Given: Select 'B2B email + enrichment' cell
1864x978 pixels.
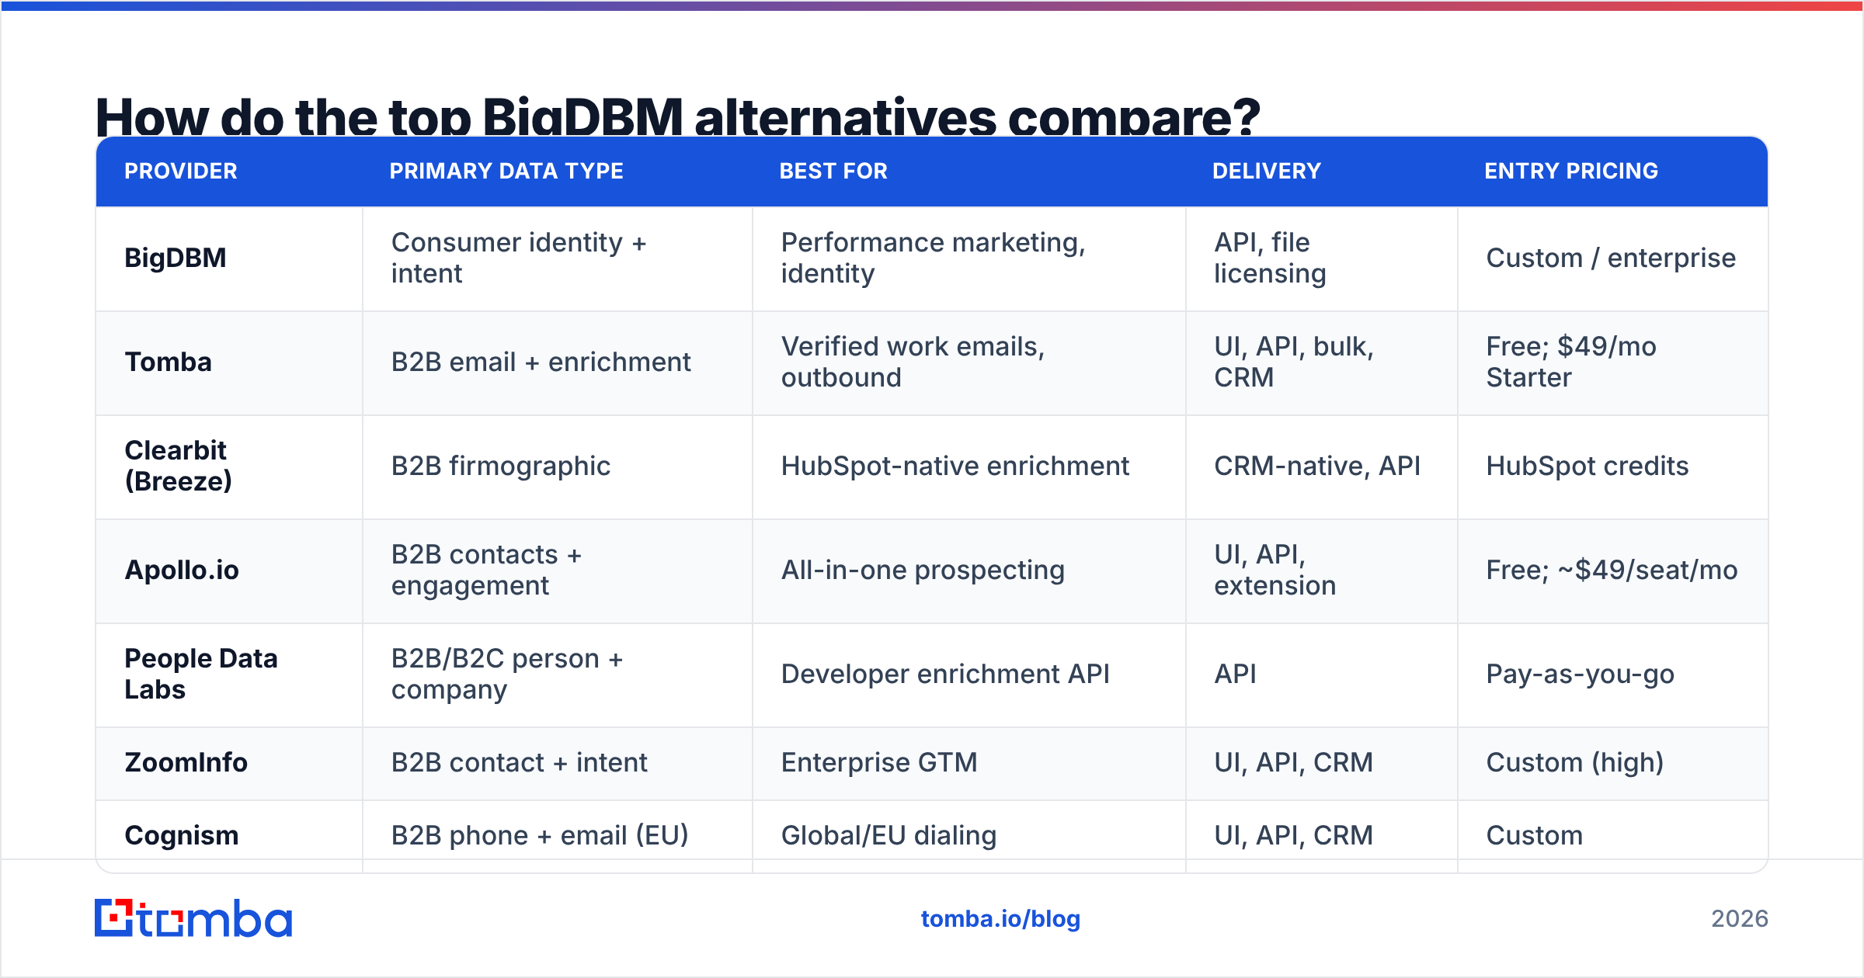Looking at the screenshot, I should tap(558, 362).
